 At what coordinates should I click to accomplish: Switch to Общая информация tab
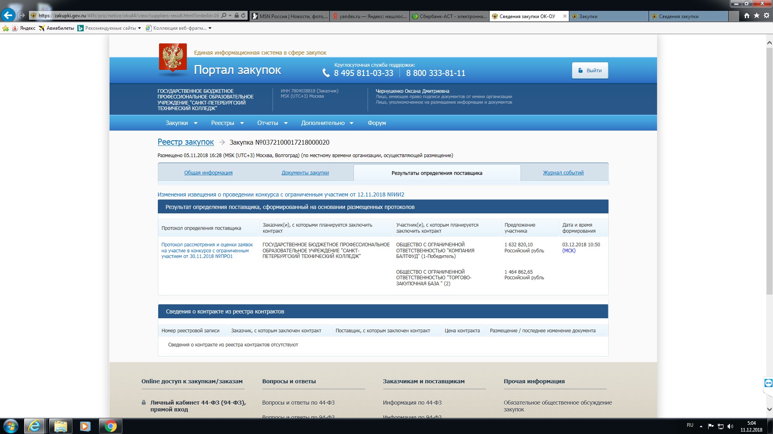(208, 173)
